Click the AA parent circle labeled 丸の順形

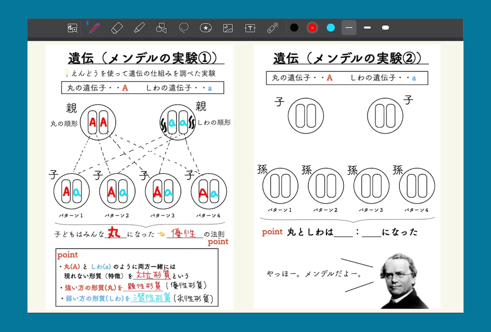point(98,123)
